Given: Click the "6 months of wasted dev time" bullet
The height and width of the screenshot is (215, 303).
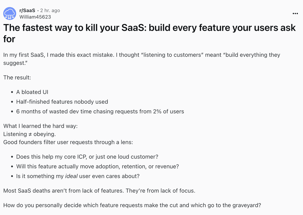Looking at the screenshot, I should tap(100, 111).
